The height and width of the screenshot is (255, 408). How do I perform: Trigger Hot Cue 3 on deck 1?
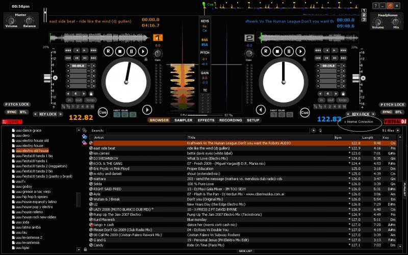[133, 114]
